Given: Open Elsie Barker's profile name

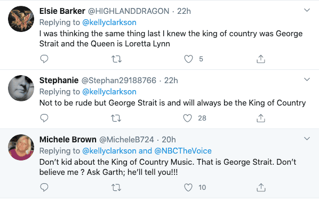Looking at the screenshot, I should (x=62, y=11).
